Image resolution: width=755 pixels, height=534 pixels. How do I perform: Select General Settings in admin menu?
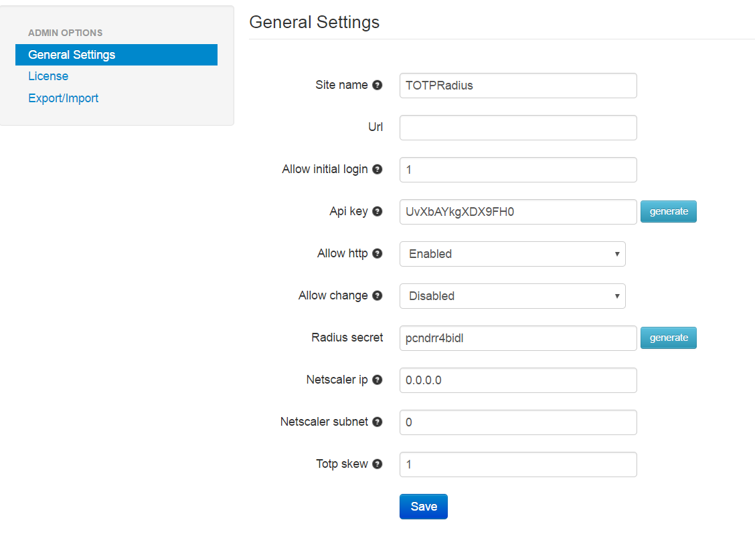coord(116,55)
